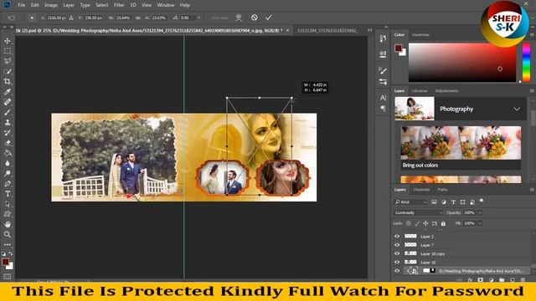Viewport: 536px width, 301px height.
Task: Select the Move tool
Action: pos(8,41)
